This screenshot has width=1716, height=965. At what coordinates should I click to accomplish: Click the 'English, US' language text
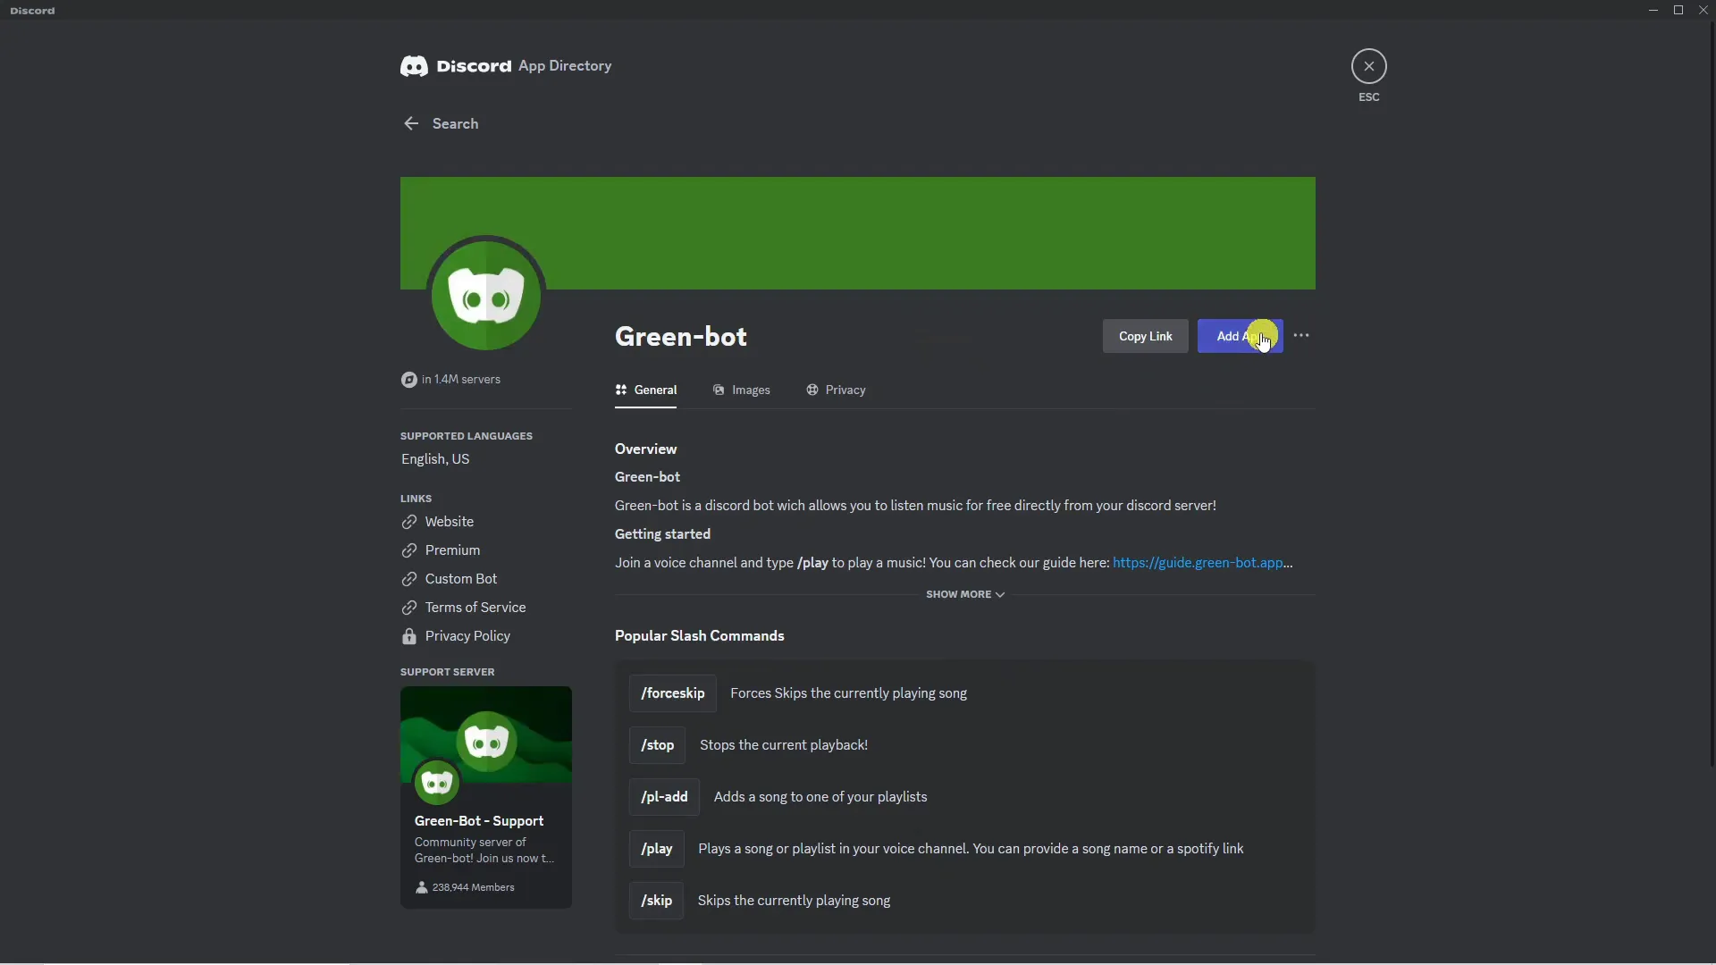point(435,459)
